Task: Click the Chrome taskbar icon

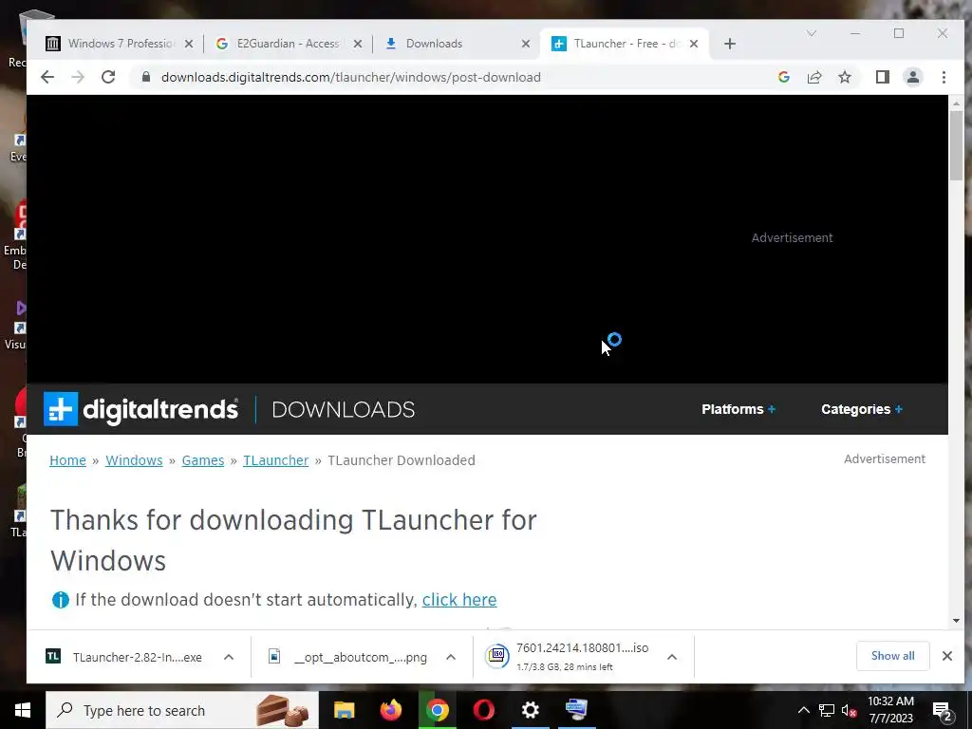Action: pos(437,710)
